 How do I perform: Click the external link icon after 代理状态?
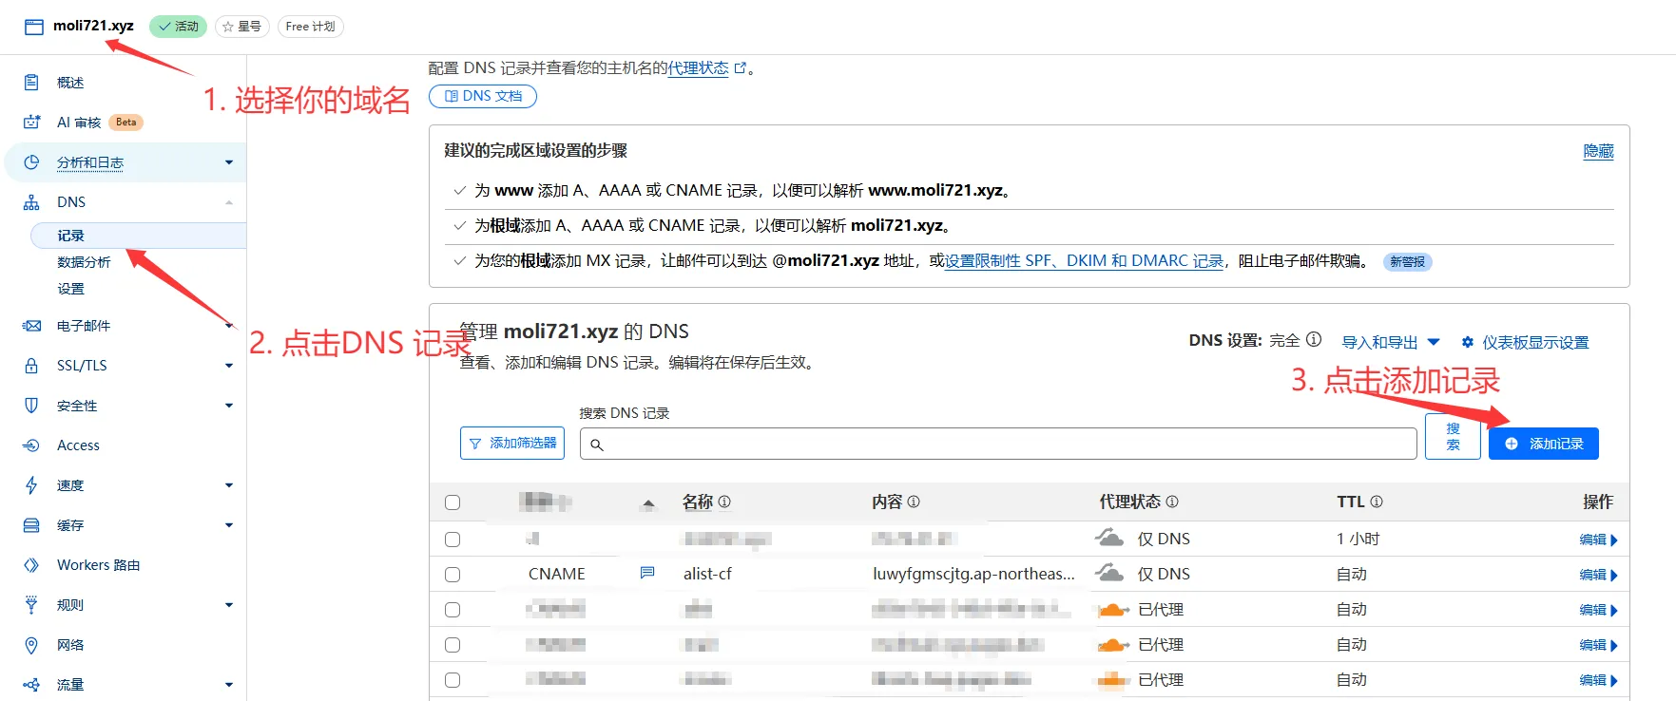click(741, 68)
